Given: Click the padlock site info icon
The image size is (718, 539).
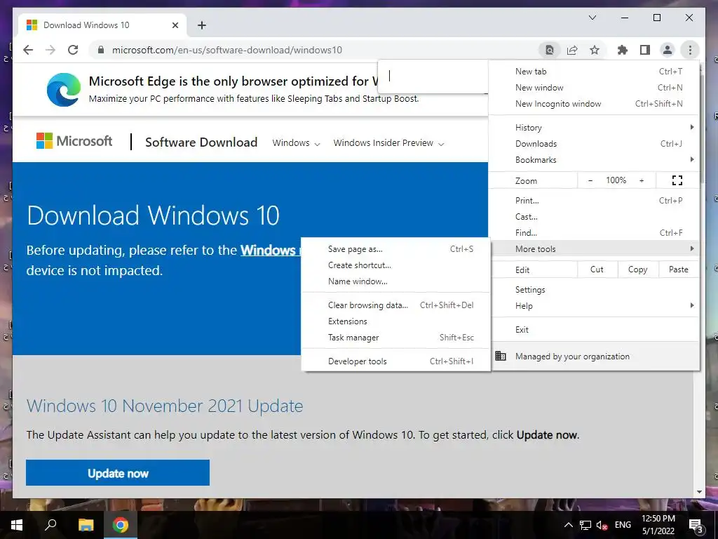Looking at the screenshot, I should tap(101, 50).
